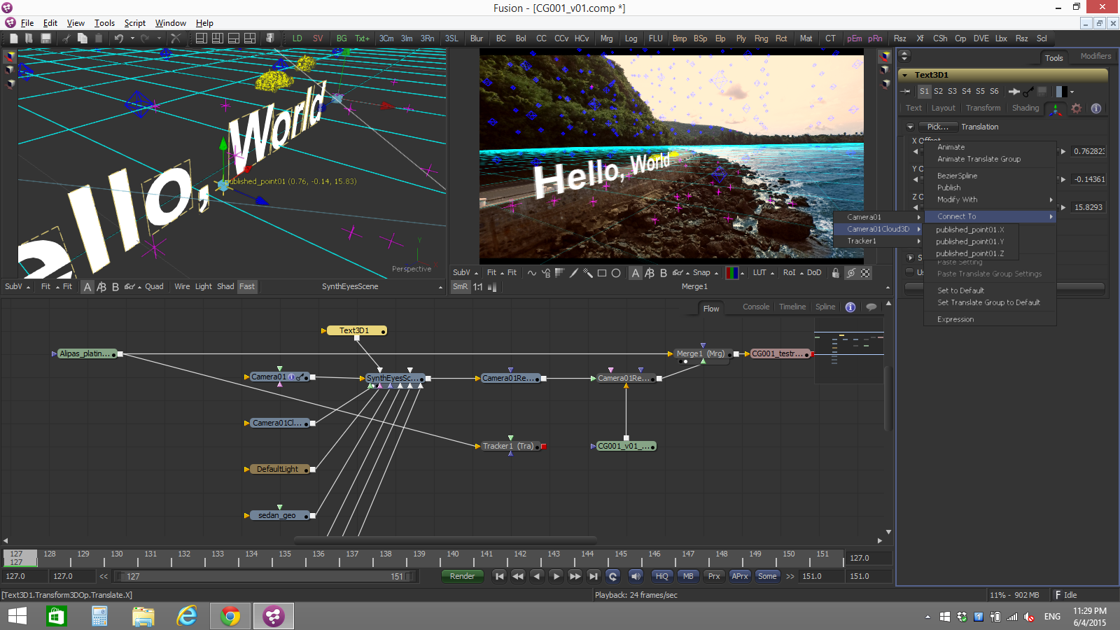Select the rectangle mask in Merge1 viewer
Screen dimensions: 1120x630
tap(602, 273)
